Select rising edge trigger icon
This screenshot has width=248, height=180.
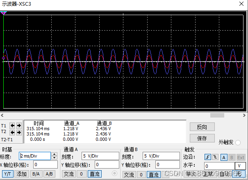click(x=208, y=157)
